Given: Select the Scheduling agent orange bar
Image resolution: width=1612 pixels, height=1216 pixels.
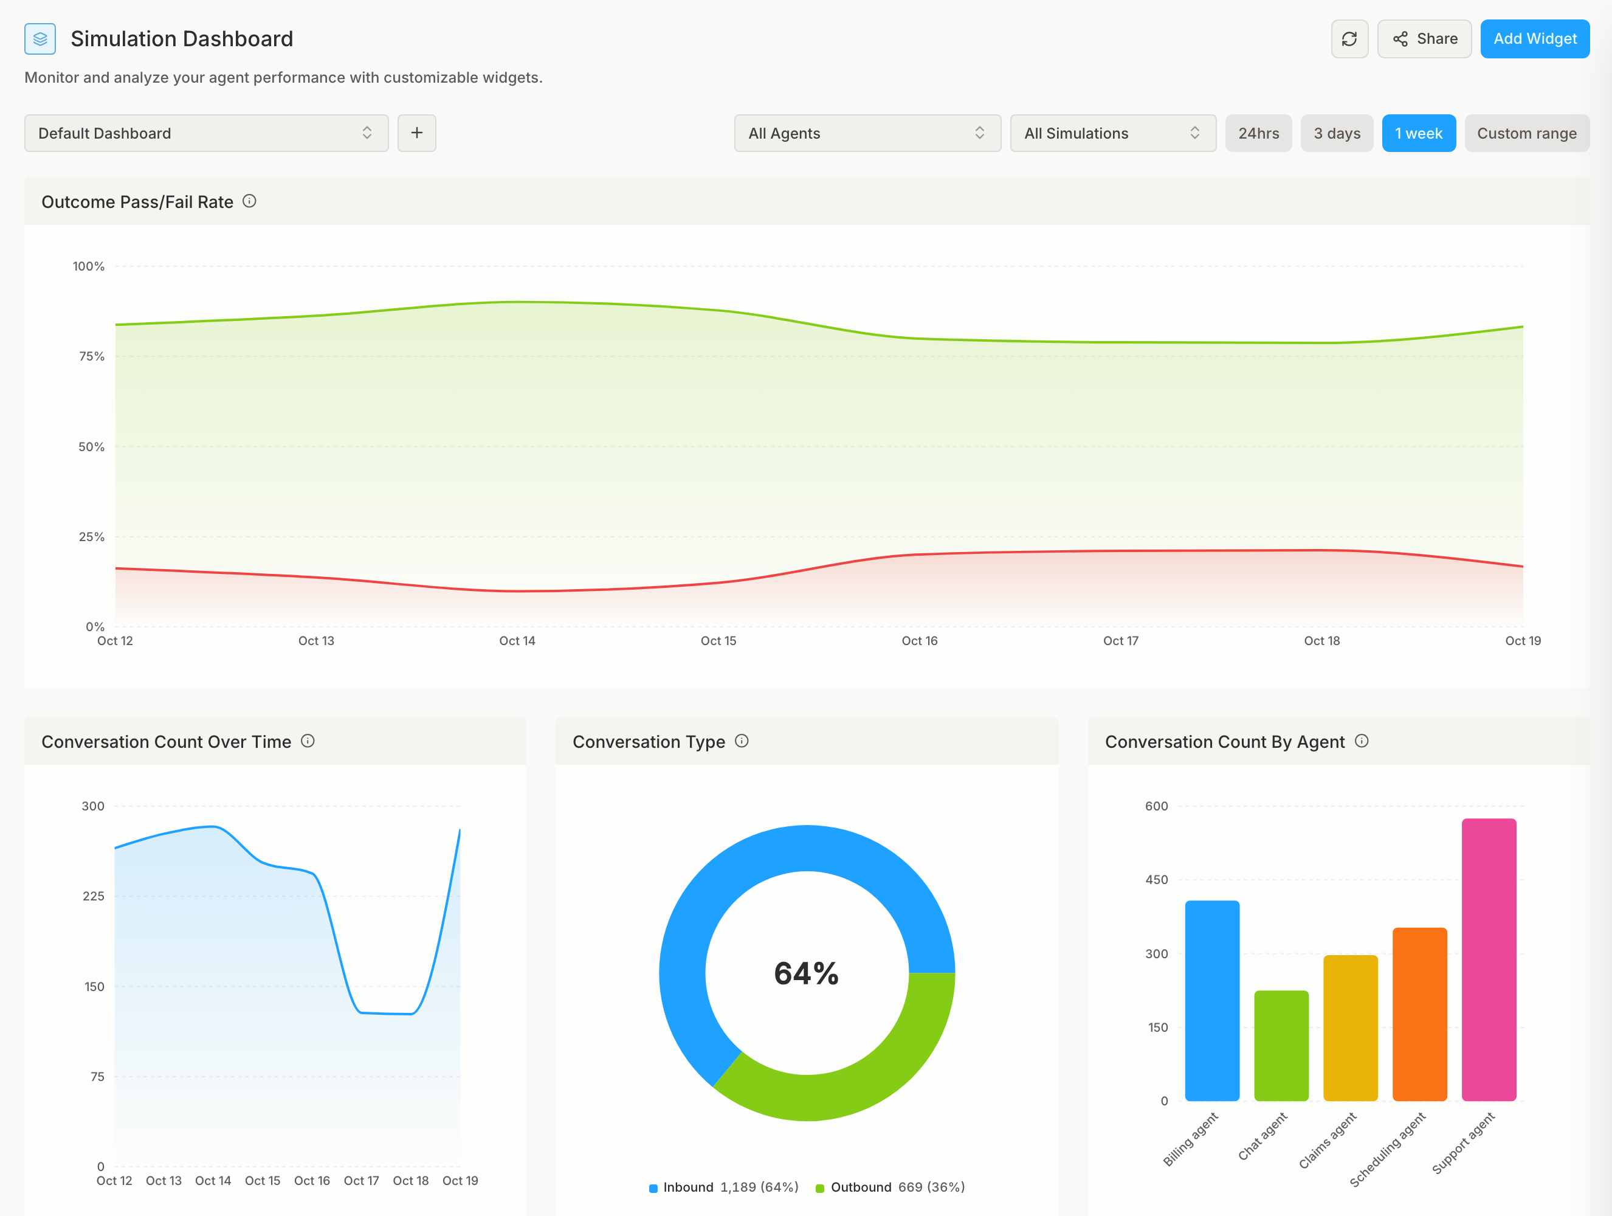Looking at the screenshot, I should point(1419,1014).
